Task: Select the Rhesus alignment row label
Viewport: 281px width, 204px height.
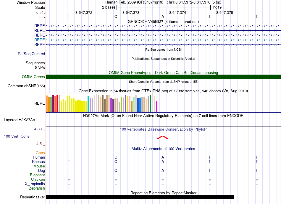Action: pyautogui.click(x=38, y=162)
